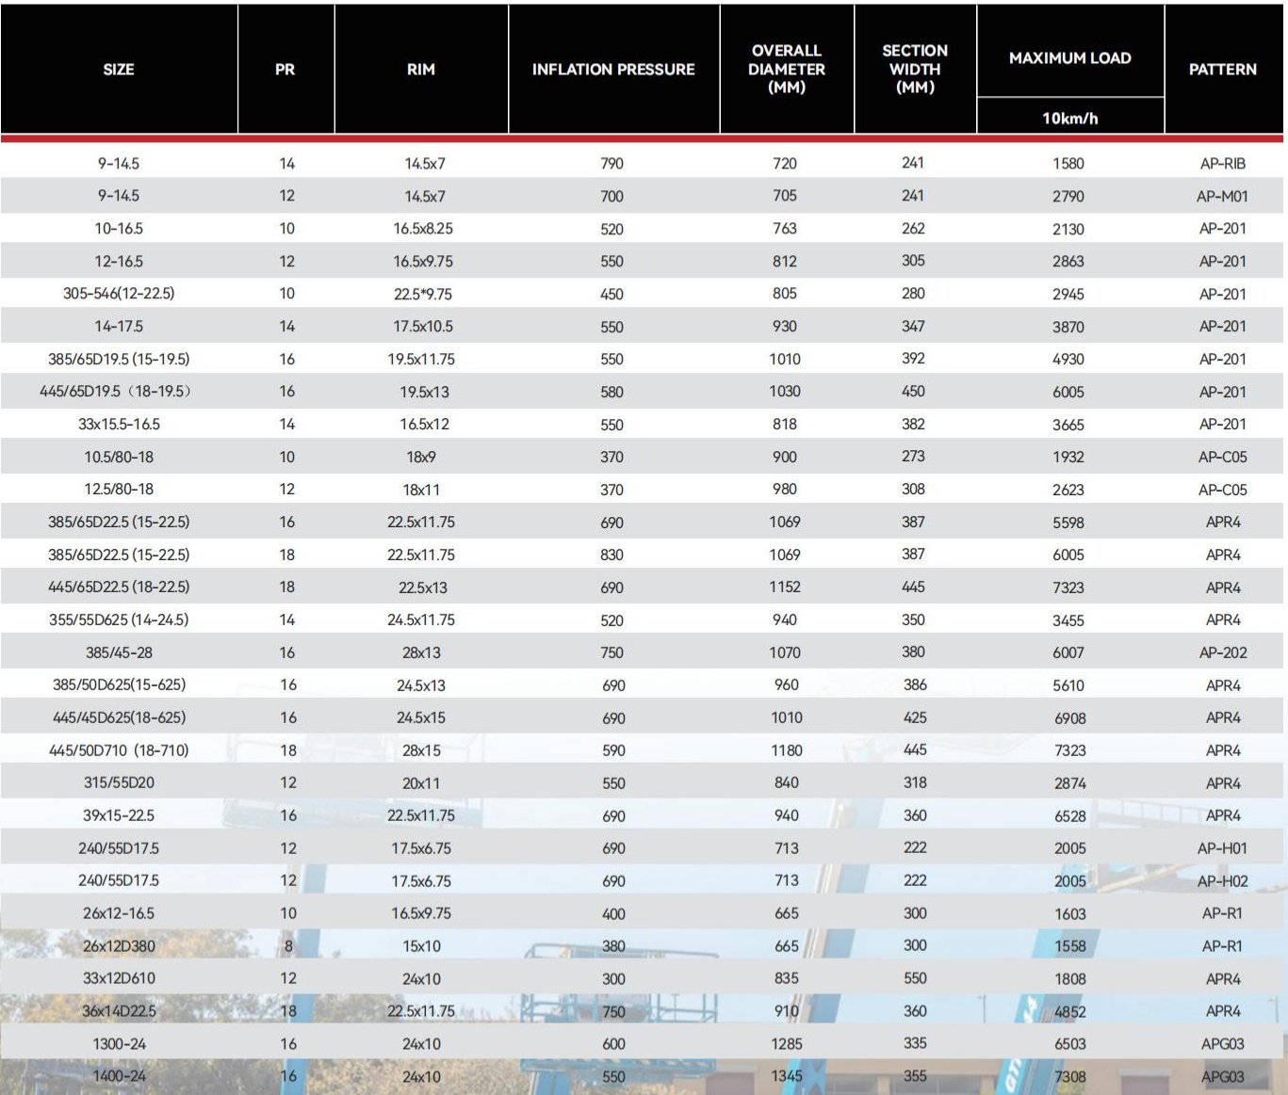
Task: Click overall diameter value 1285
Action: 787,1044
